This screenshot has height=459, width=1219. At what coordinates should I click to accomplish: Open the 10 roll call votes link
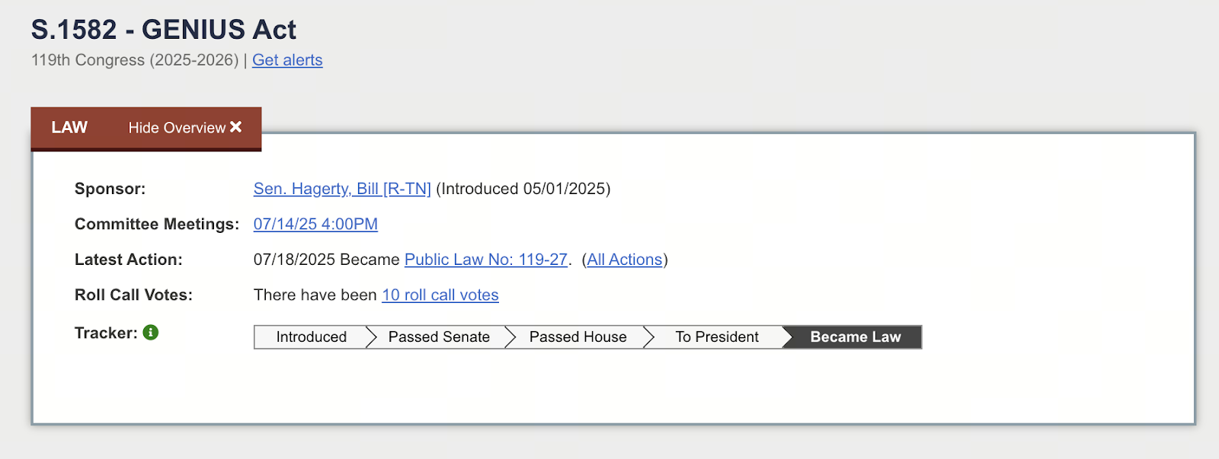point(440,295)
